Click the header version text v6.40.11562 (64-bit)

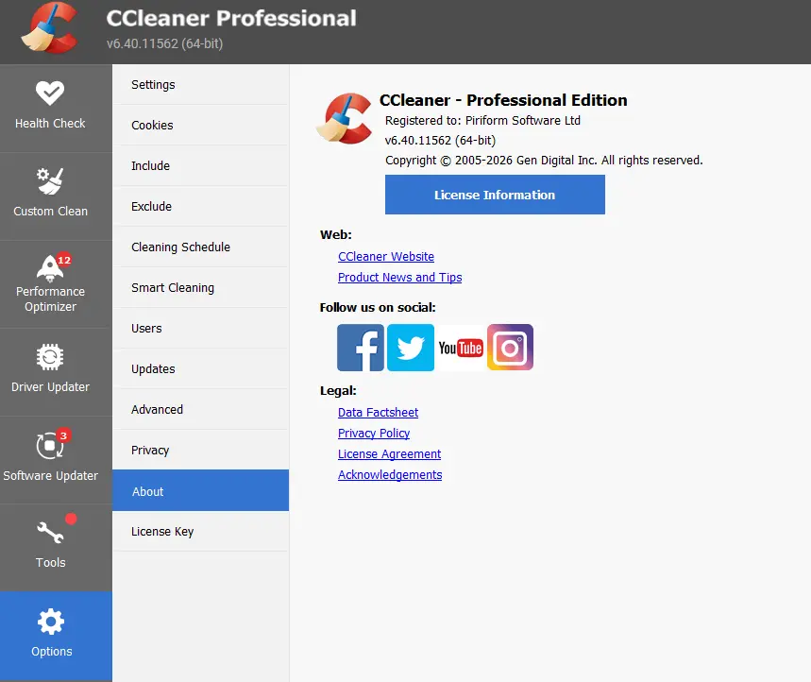pos(164,44)
